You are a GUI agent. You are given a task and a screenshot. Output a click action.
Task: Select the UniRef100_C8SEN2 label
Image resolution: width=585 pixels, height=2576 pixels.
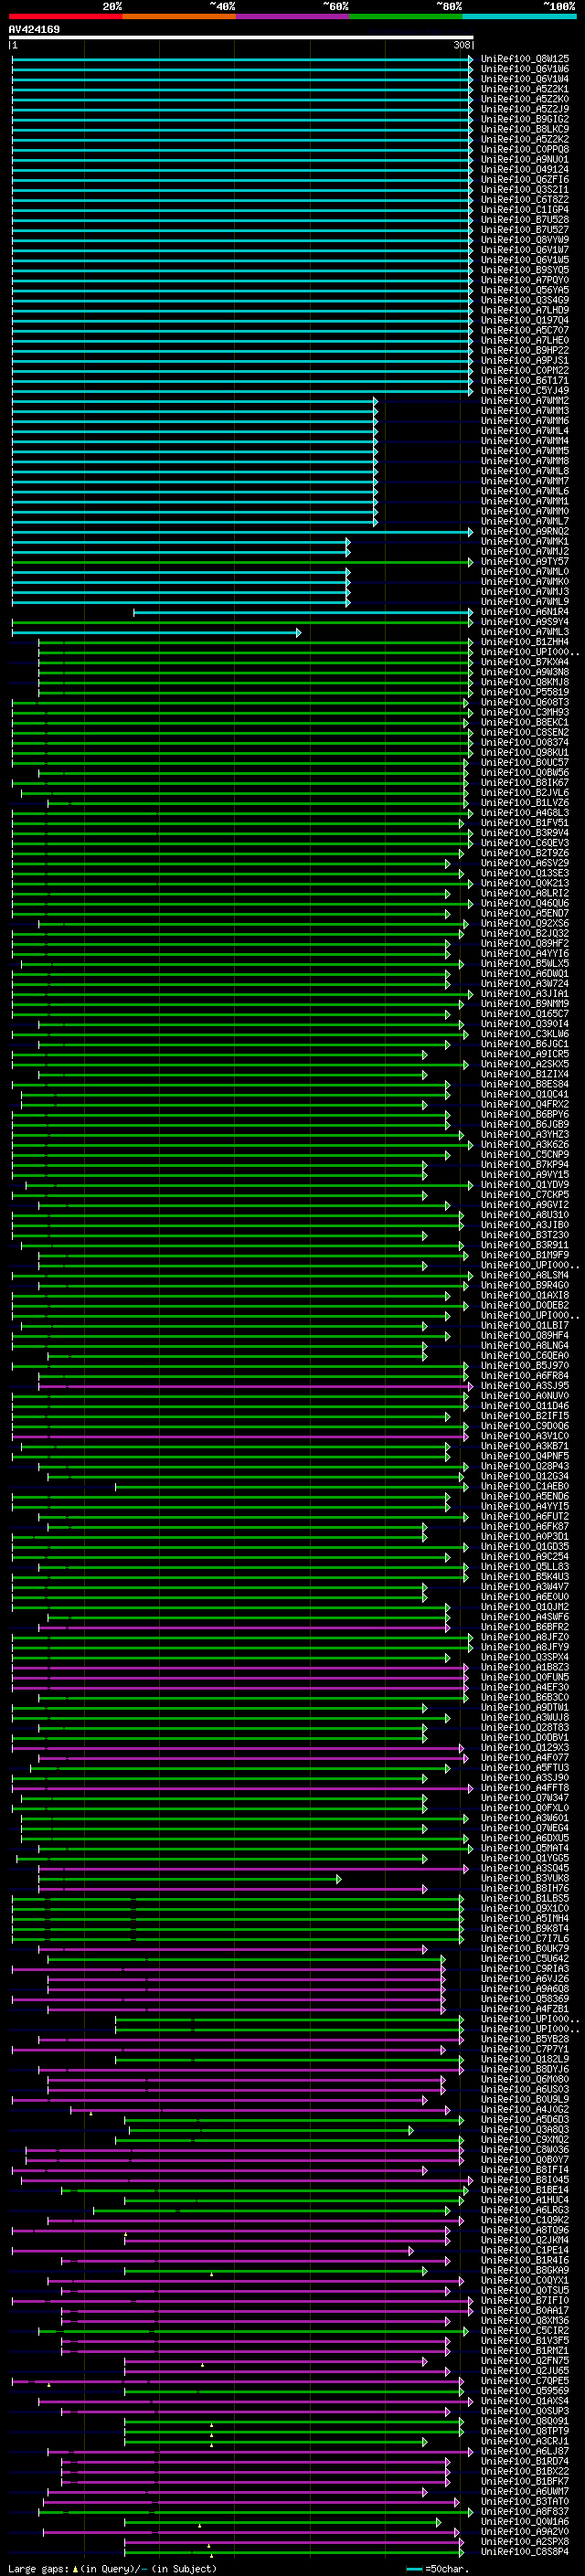[x=525, y=732]
